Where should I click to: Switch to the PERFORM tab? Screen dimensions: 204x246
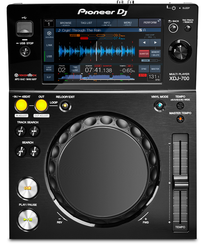point(150,23)
